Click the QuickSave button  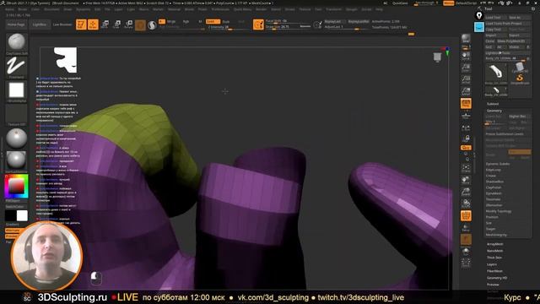point(400,3)
